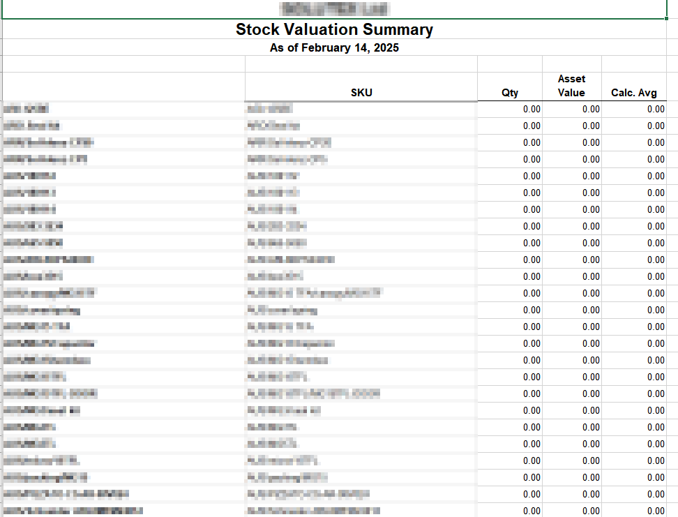The image size is (678, 517).
Task: Click the empty header cell above Qty
Action: coord(510,63)
